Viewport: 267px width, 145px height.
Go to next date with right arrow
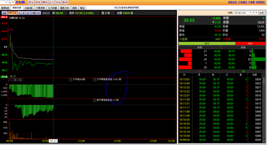(257, 13)
